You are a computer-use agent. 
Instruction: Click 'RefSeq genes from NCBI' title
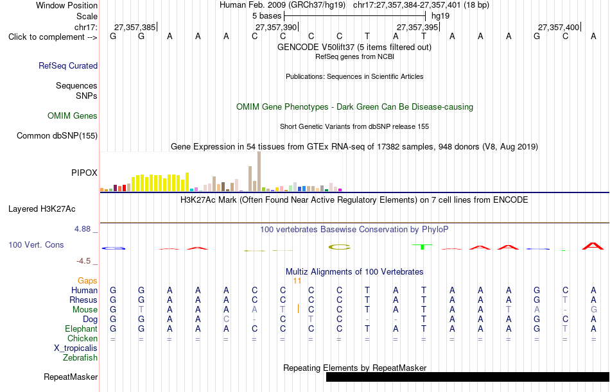(355, 56)
